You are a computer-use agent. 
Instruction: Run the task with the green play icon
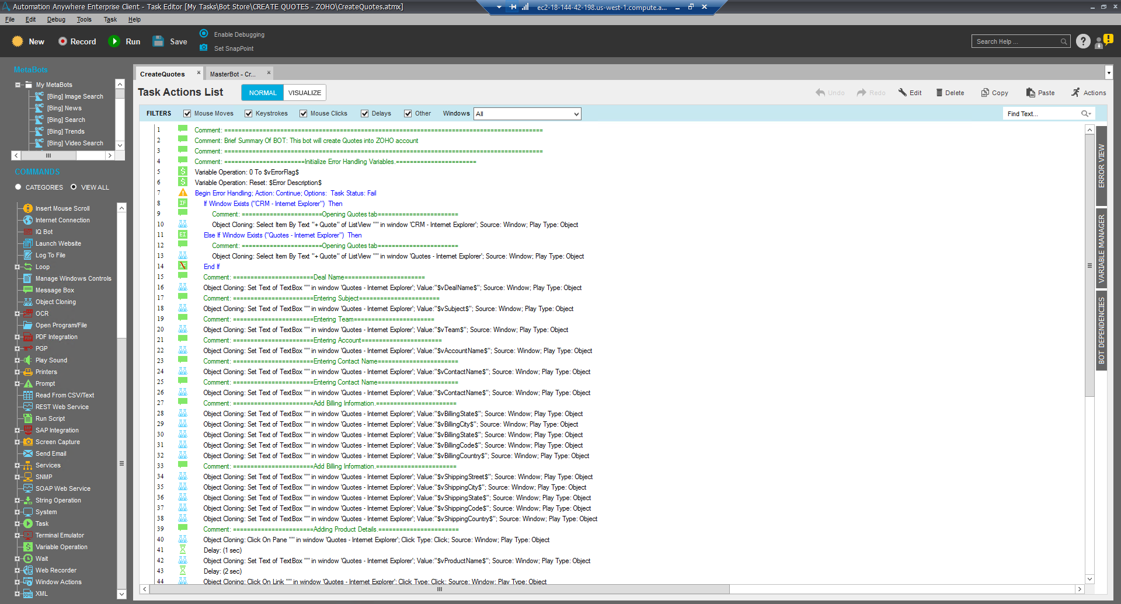point(114,41)
